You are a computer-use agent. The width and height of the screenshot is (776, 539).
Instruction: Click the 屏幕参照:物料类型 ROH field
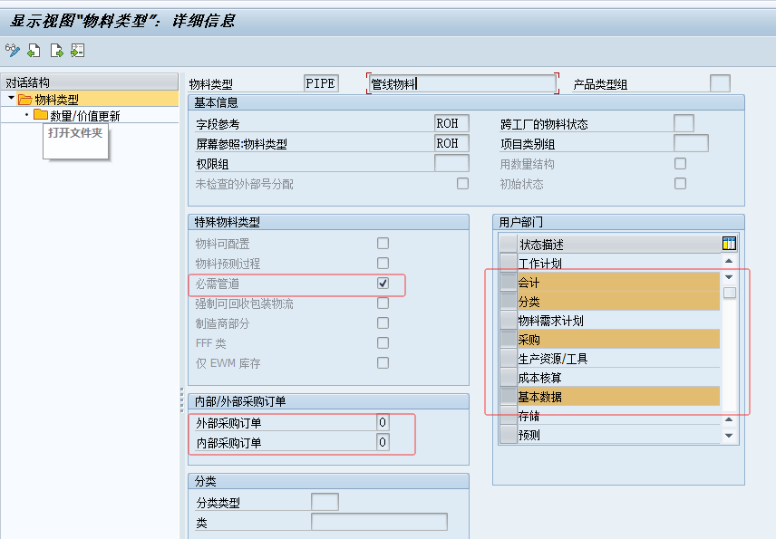pos(451,143)
